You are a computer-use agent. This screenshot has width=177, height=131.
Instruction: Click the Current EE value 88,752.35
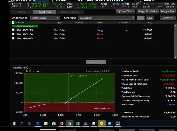pyautogui.click(x=170, y=112)
